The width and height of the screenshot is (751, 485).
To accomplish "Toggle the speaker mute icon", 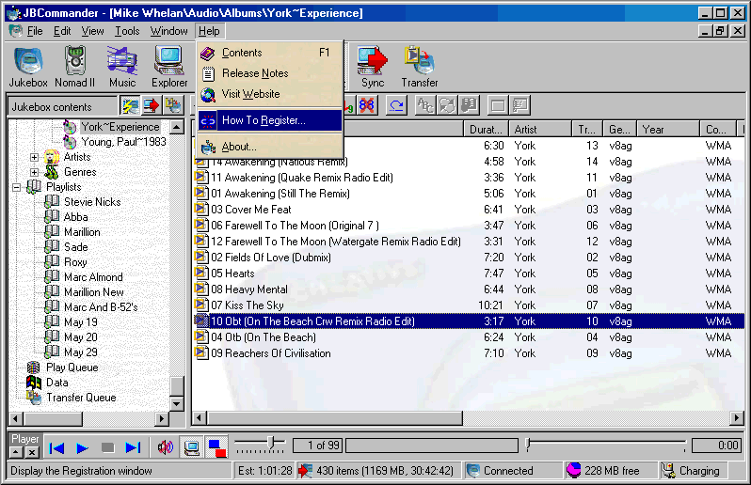I will (166, 447).
